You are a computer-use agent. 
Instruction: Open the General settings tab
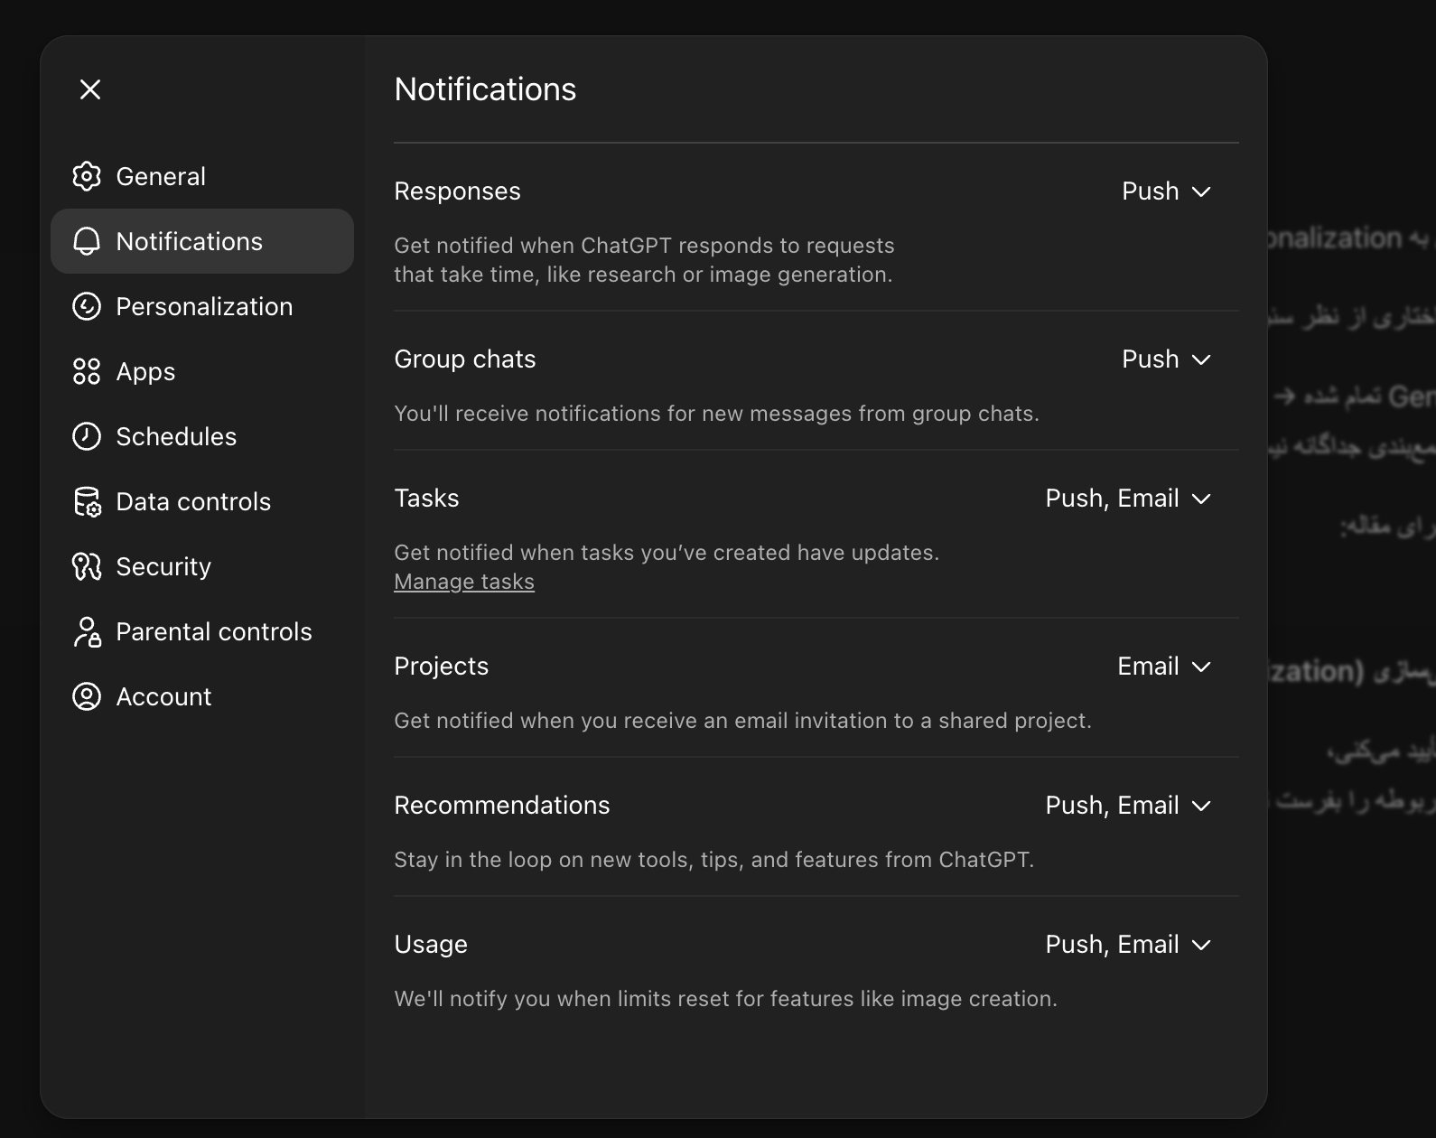click(x=202, y=176)
